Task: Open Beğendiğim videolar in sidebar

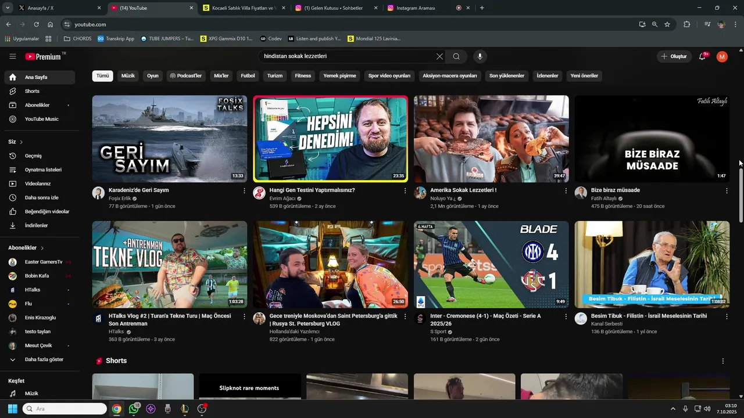Action: click(40, 212)
